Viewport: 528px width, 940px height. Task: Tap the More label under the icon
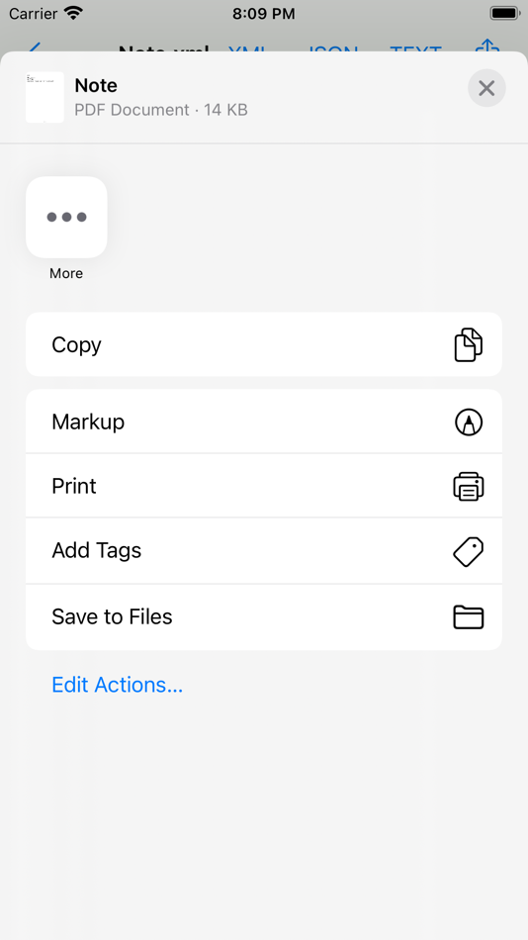click(66, 273)
